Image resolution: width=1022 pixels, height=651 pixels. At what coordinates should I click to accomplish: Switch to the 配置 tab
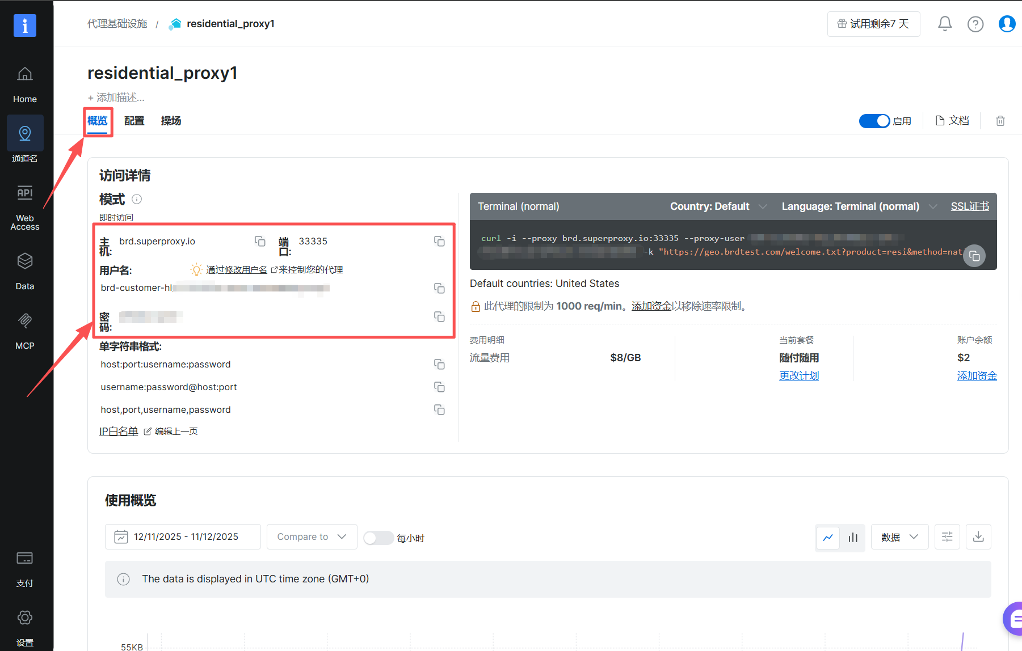tap(134, 121)
